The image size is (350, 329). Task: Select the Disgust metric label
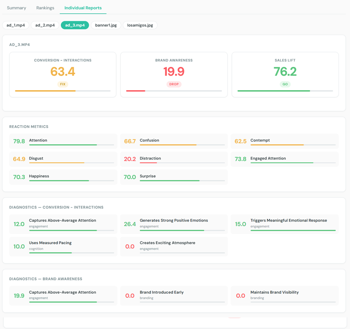tap(36, 158)
